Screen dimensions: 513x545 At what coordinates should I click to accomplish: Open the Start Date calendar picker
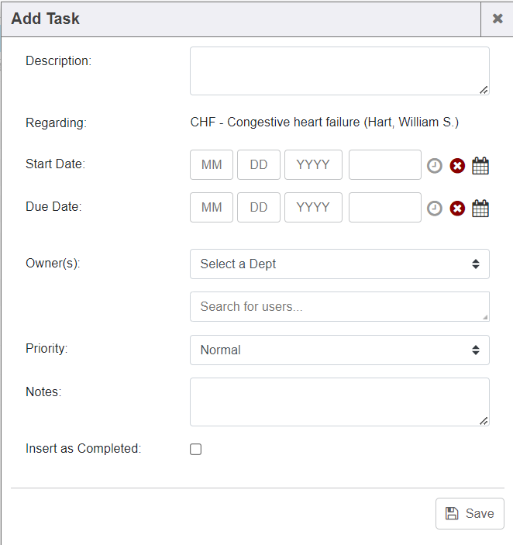[480, 166]
